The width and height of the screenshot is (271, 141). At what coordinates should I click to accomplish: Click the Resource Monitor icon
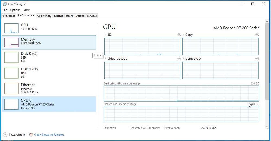point(31,135)
